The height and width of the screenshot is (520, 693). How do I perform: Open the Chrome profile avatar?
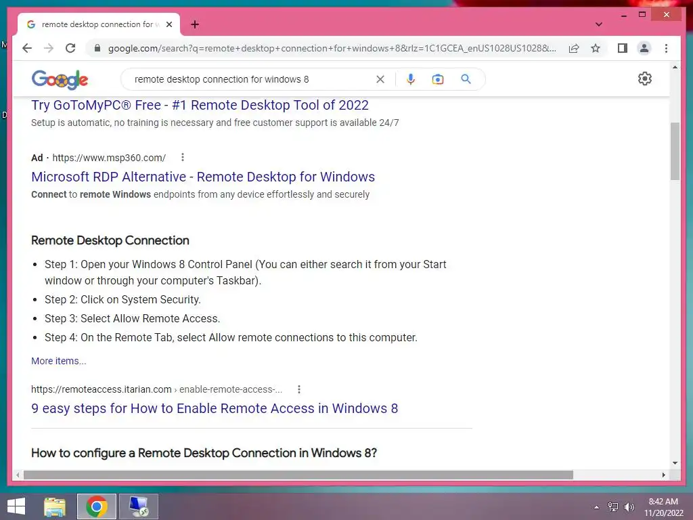click(x=644, y=48)
